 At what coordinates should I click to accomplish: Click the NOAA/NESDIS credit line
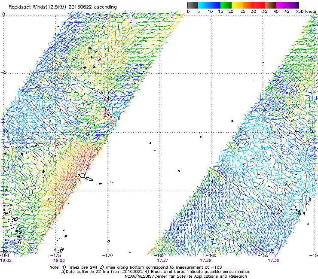pyautogui.click(x=186, y=276)
